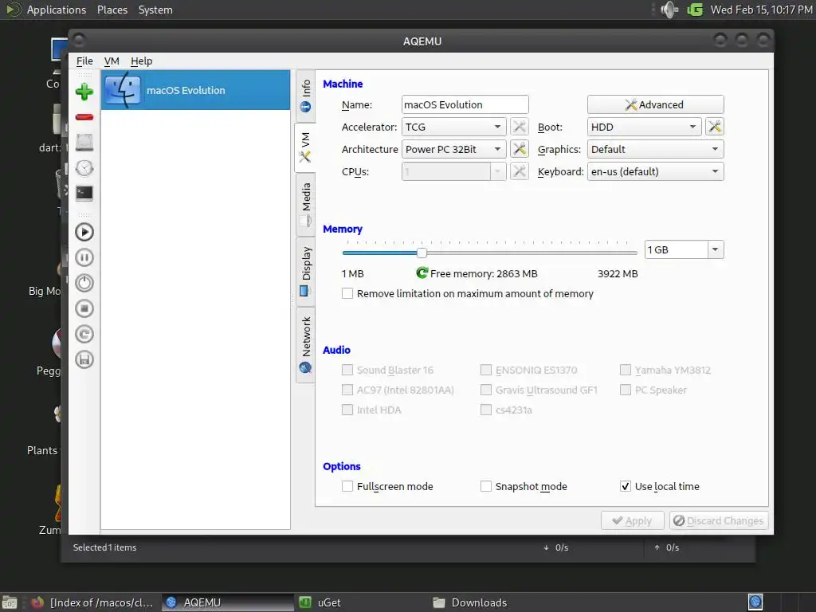This screenshot has height=612, width=816.
Task: Expand the Architecture dropdown showing Power PC 32Bit
Action: (x=453, y=149)
